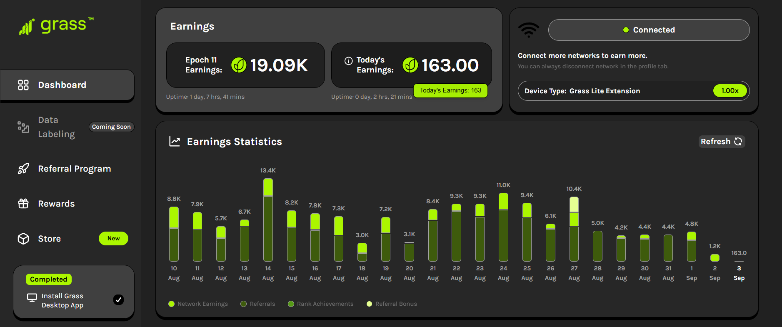Viewport: 782px width, 327px height.
Task: Click today's uptime 0 day, 2 hrs text
Action: tap(371, 97)
